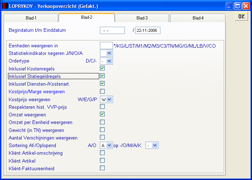Go to the Blad-4 tab
The width and height of the screenshot is (252, 180).
(198, 18)
